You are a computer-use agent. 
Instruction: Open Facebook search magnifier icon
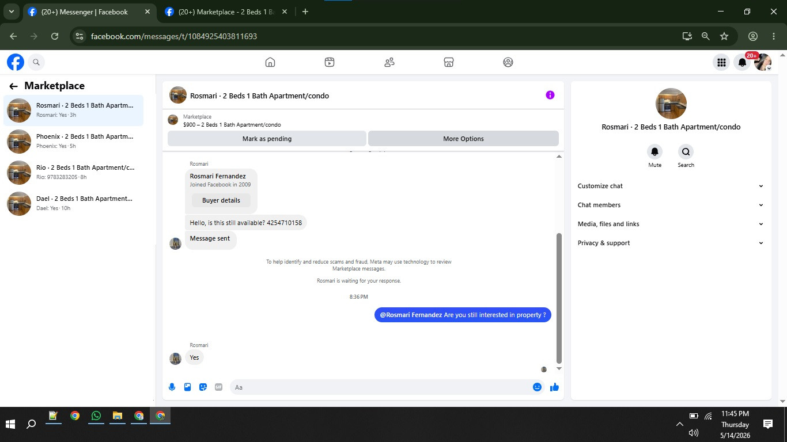(36, 62)
